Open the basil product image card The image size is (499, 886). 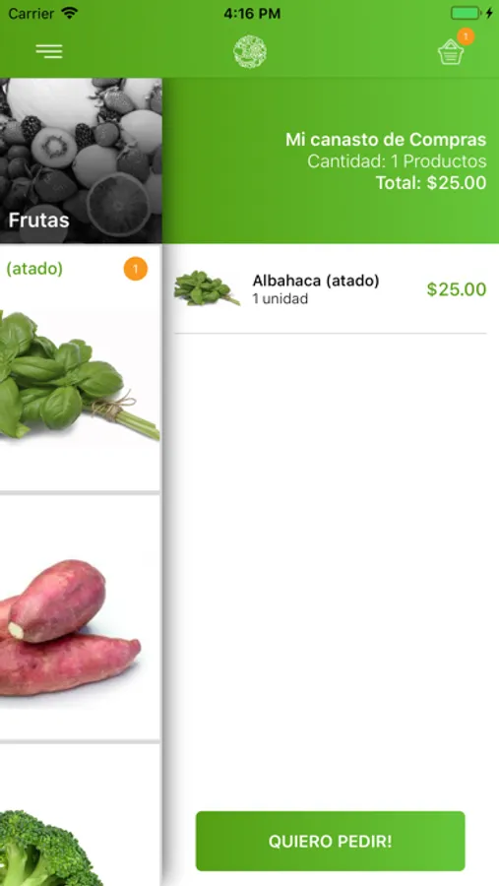[x=80, y=368]
